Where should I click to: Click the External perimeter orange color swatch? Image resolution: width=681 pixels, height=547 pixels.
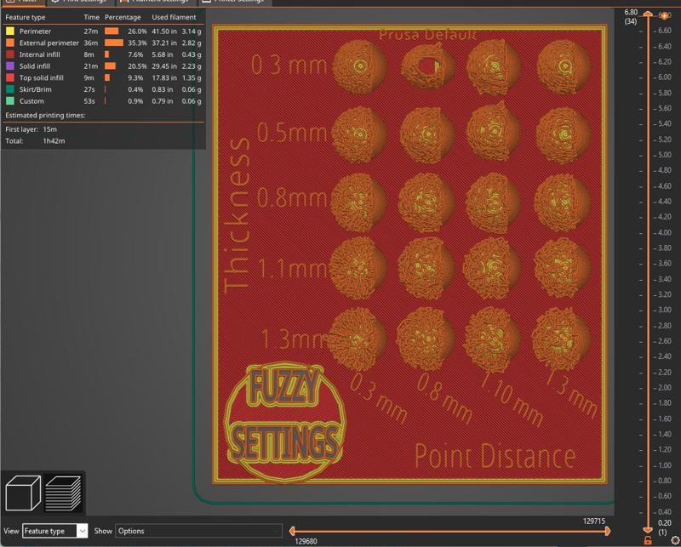pos(10,43)
